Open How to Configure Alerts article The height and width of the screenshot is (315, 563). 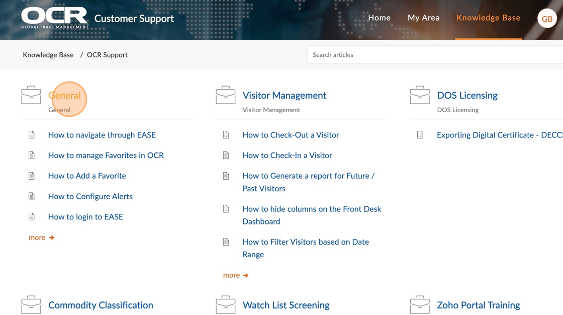coord(90,196)
